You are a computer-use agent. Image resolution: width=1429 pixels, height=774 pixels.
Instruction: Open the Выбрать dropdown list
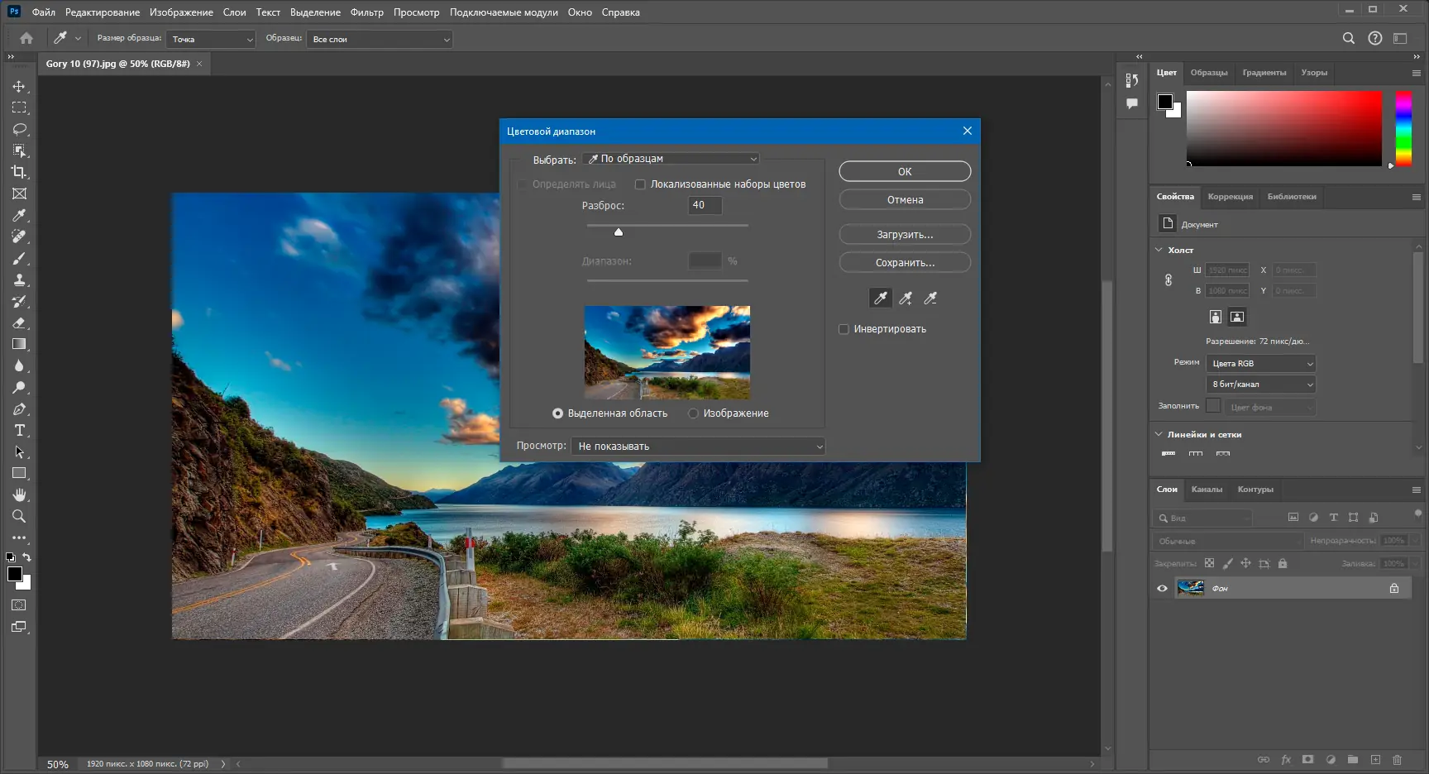pos(671,159)
